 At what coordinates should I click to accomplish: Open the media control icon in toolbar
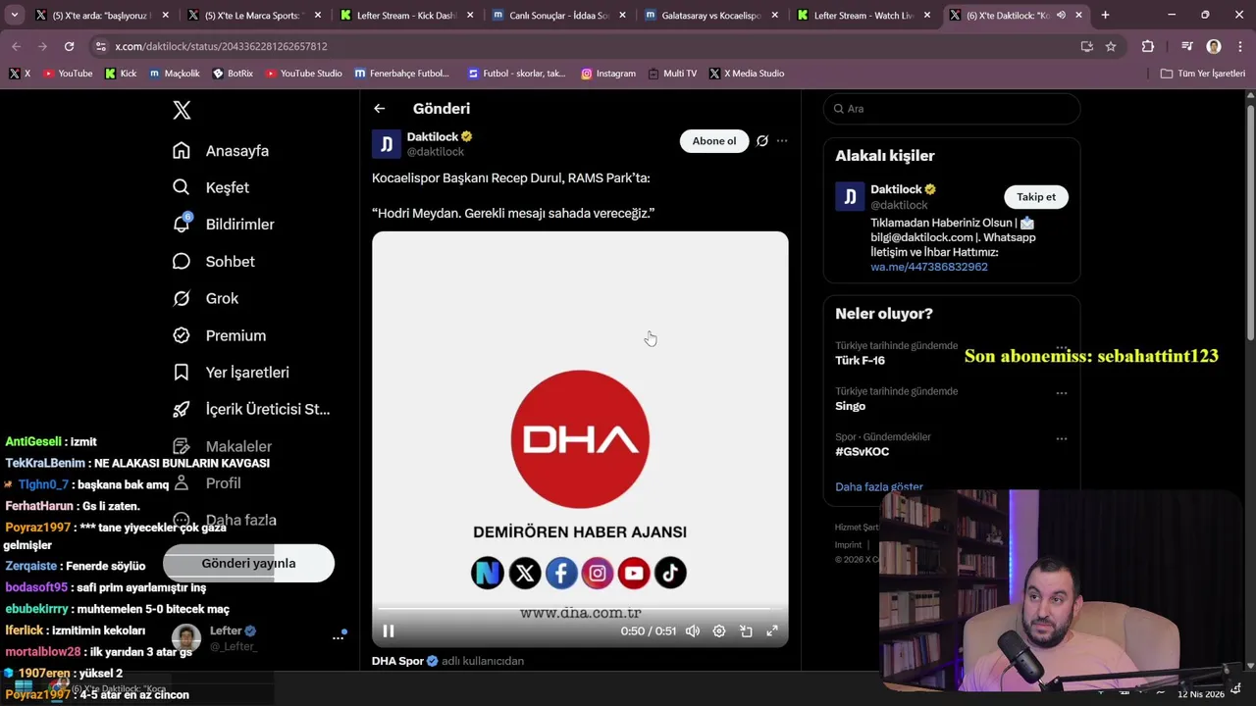1186,46
